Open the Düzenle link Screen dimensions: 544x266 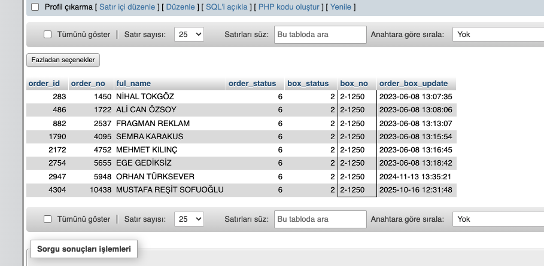click(180, 7)
